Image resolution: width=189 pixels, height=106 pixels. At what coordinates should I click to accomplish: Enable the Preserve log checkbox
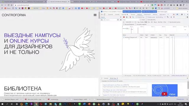(136, 17)
